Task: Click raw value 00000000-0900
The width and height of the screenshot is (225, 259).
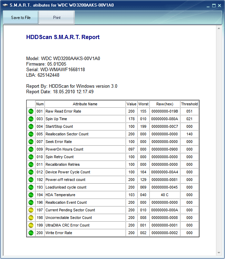Action: (x=165, y=149)
